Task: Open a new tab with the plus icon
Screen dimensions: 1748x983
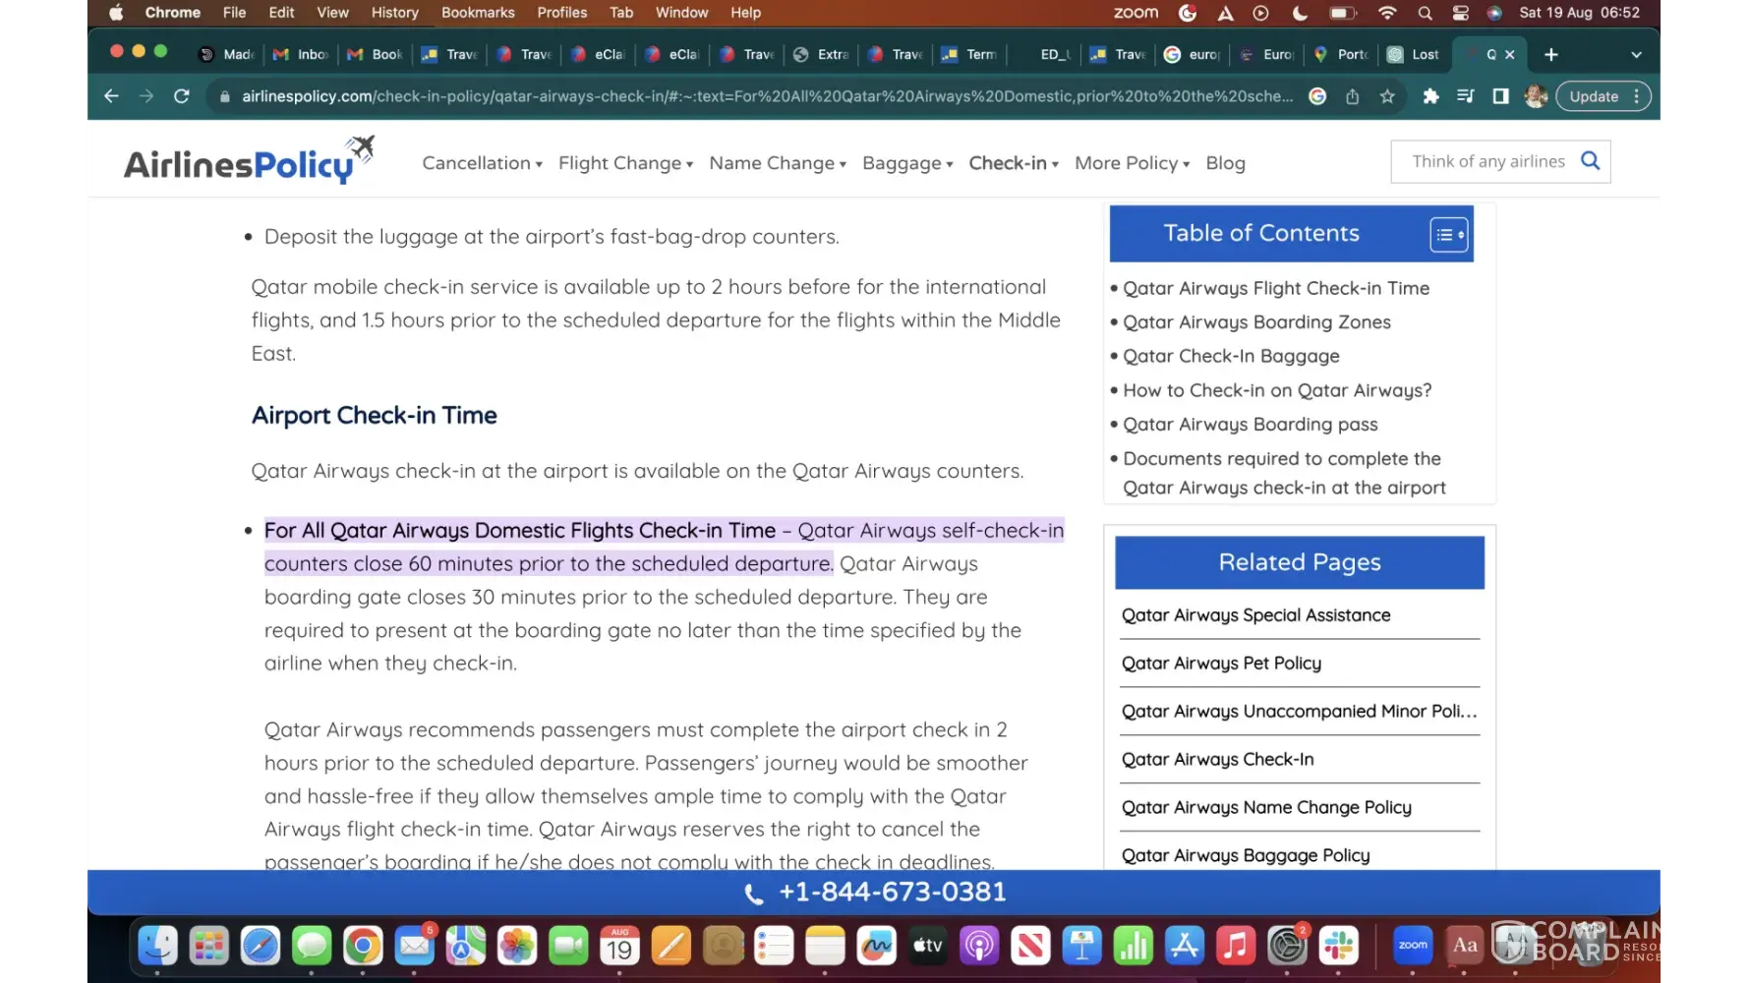Action: [x=1551, y=54]
